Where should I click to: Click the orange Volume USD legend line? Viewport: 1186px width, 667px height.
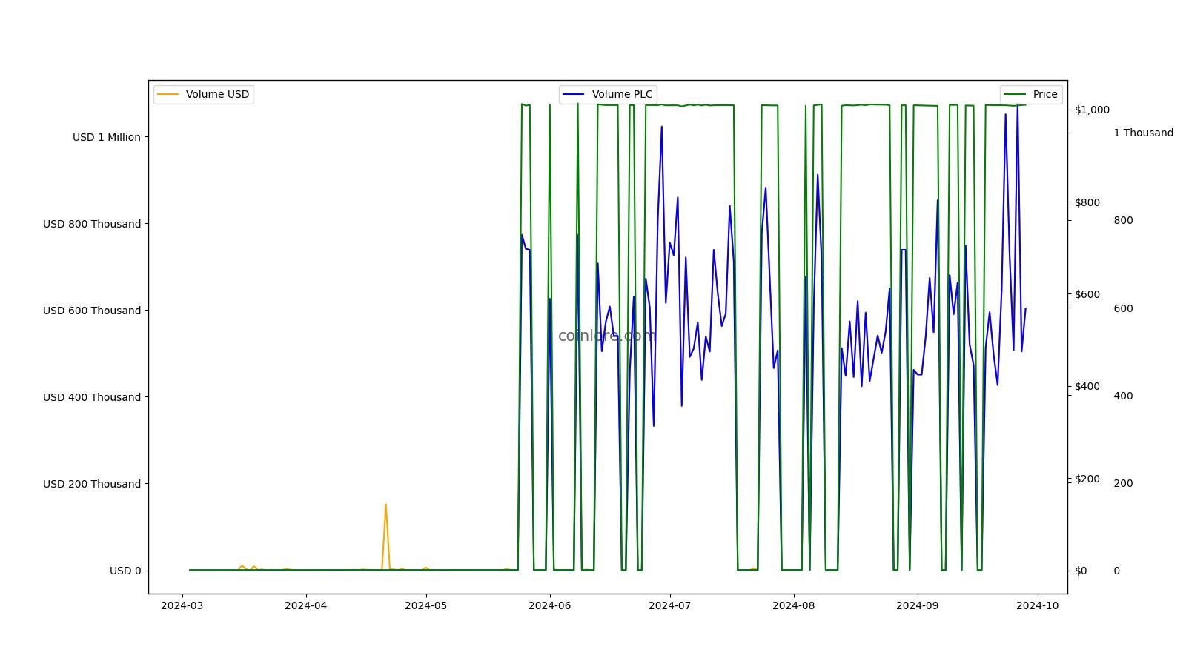point(168,95)
